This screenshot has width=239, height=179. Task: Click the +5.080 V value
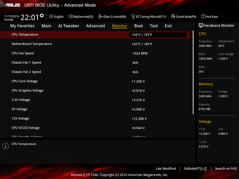(x=138, y=109)
